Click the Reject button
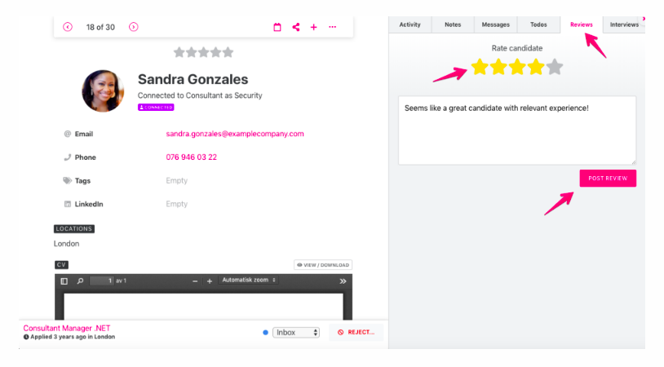The height and width of the screenshot is (367, 664). (356, 332)
